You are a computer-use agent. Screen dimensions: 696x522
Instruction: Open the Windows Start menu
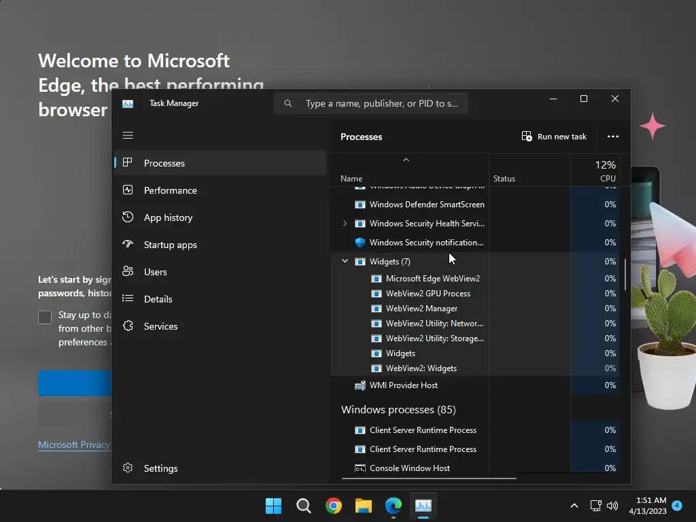pos(273,506)
